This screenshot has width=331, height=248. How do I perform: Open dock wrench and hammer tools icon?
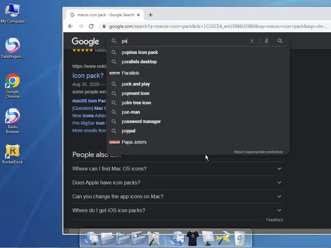pyautogui.click(x=154, y=239)
